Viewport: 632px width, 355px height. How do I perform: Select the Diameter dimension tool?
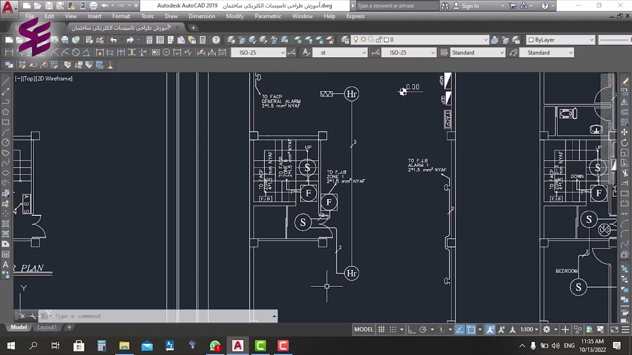tap(76, 53)
